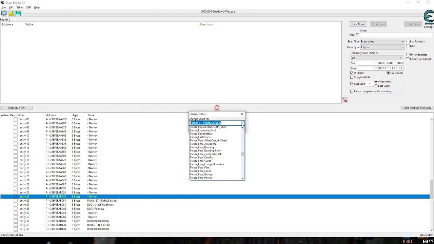
Task: Click the First Scan button
Action: 358,24
